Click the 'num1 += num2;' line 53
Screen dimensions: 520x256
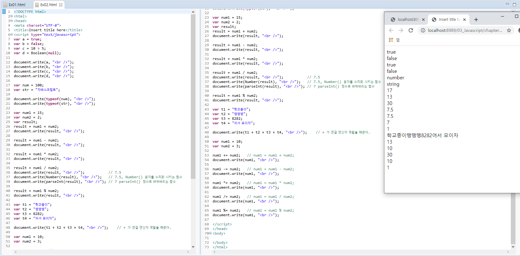click(226, 155)
